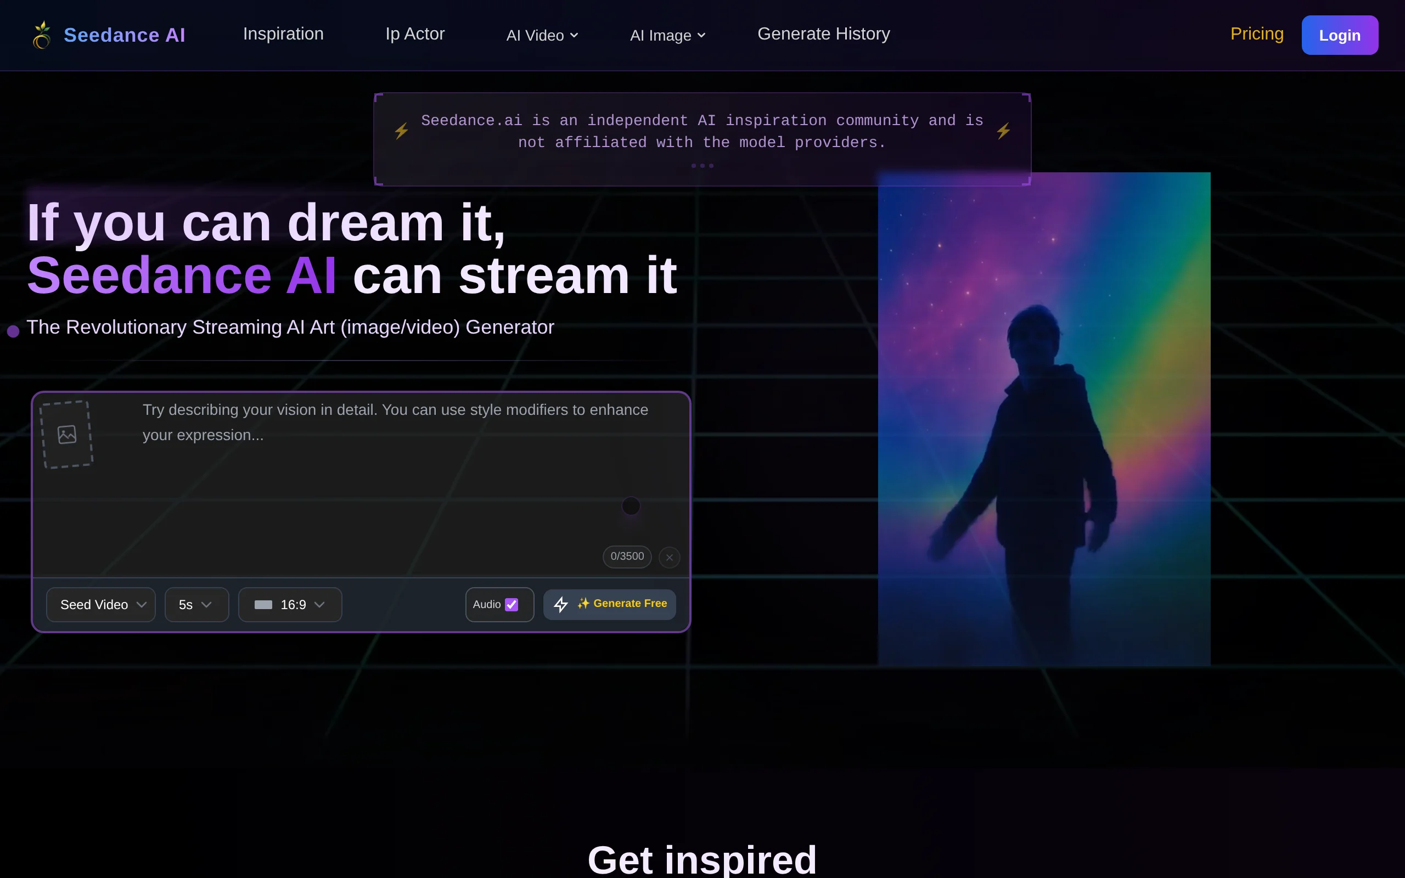The height and width of the screenshot is (878, 1405).
Task: Go to the Ip Actor page
Action: coord(415,34)
